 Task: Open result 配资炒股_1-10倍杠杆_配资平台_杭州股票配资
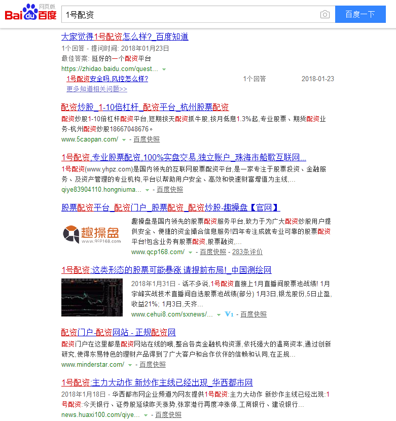click(x=145, y=107)
